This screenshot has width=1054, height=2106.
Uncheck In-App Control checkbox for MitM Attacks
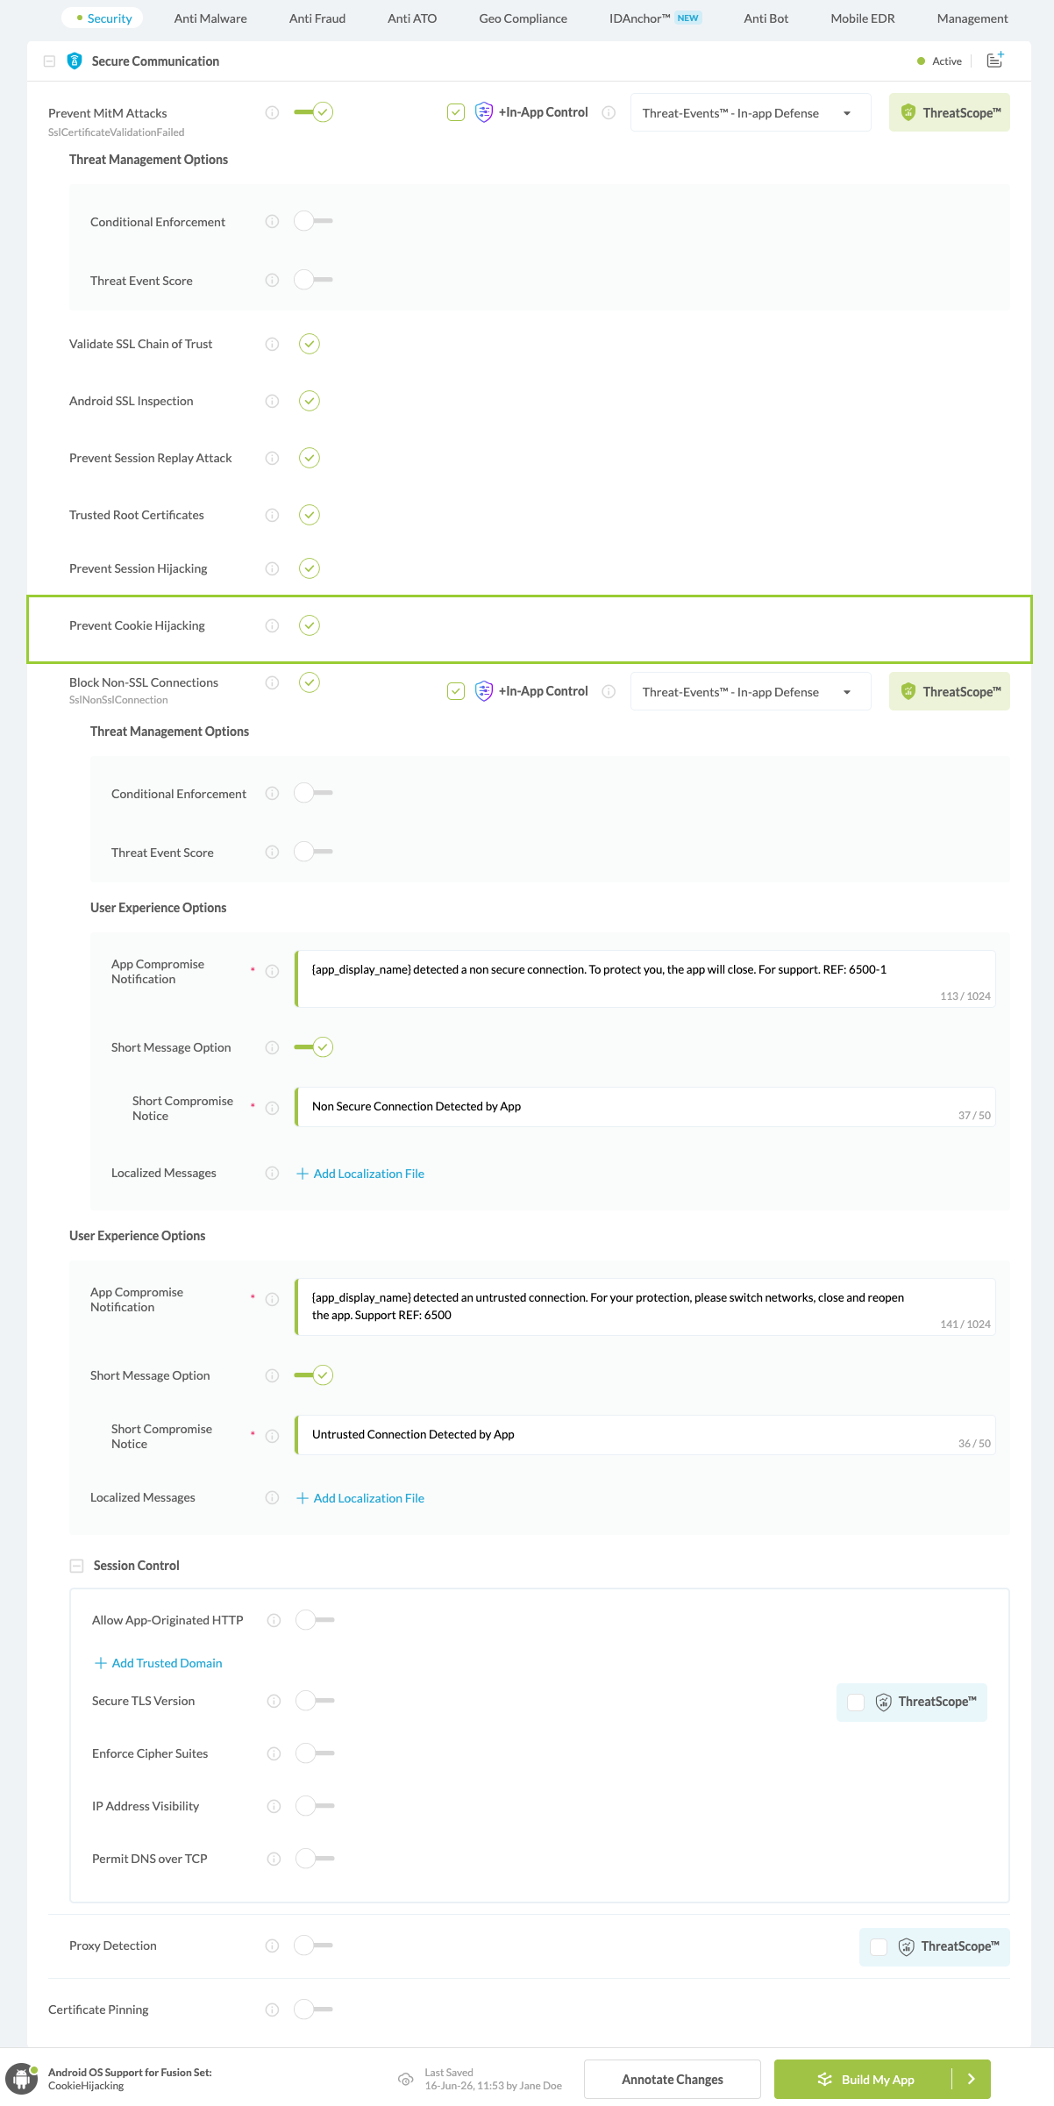pos(456,112)
